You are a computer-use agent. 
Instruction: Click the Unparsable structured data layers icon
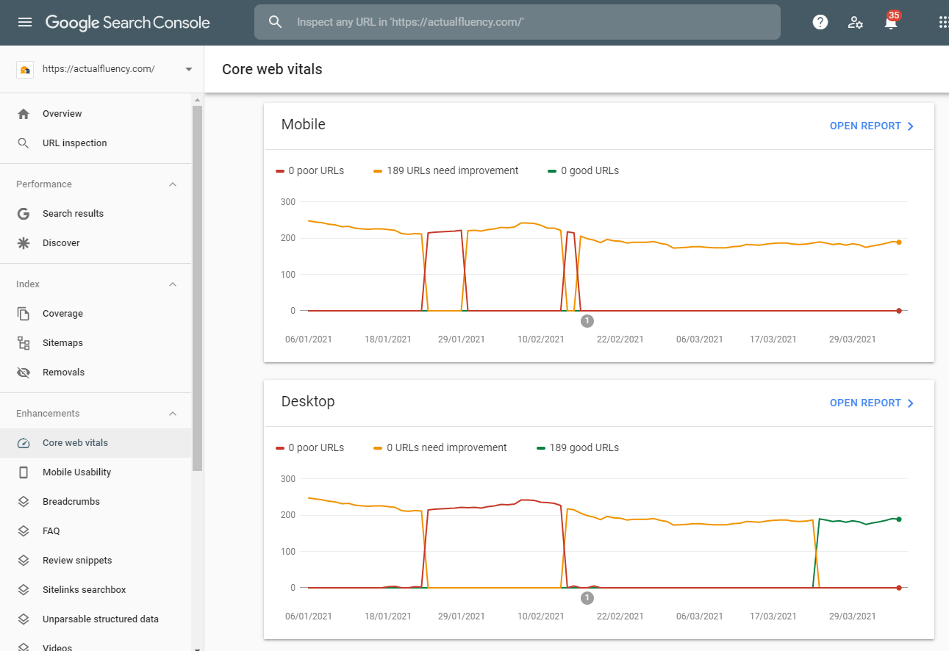[24, 619]
